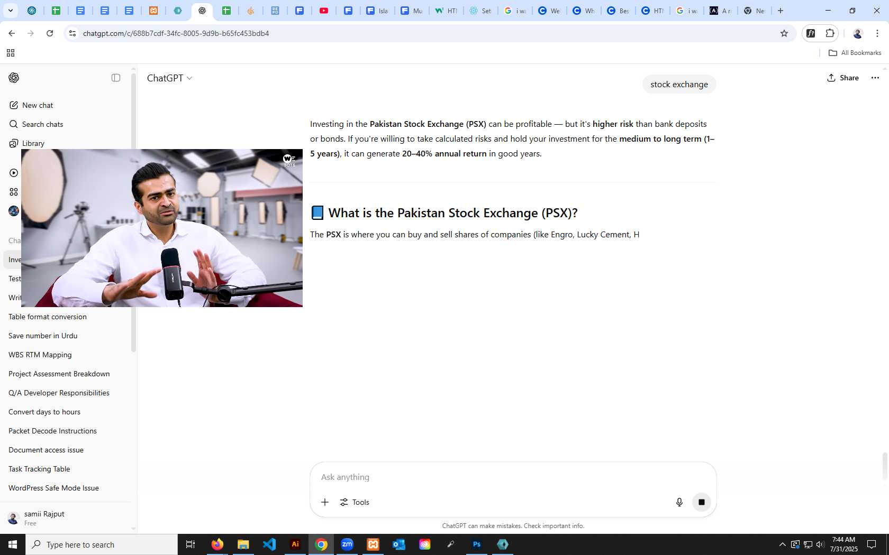Open the volume control in system tray
Screen dimensions: 889x555
tap(820, 544)
